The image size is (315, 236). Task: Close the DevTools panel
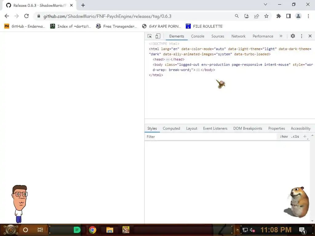[x=310, y=36]
